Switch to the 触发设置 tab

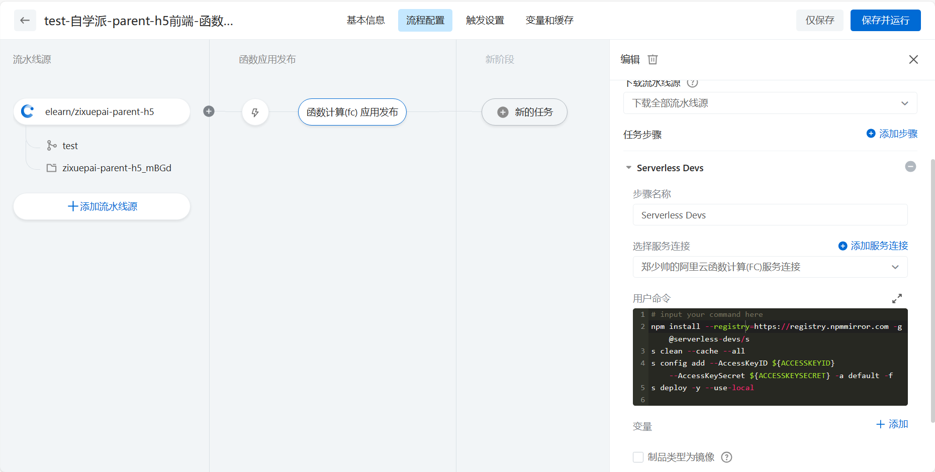[485, 21]
